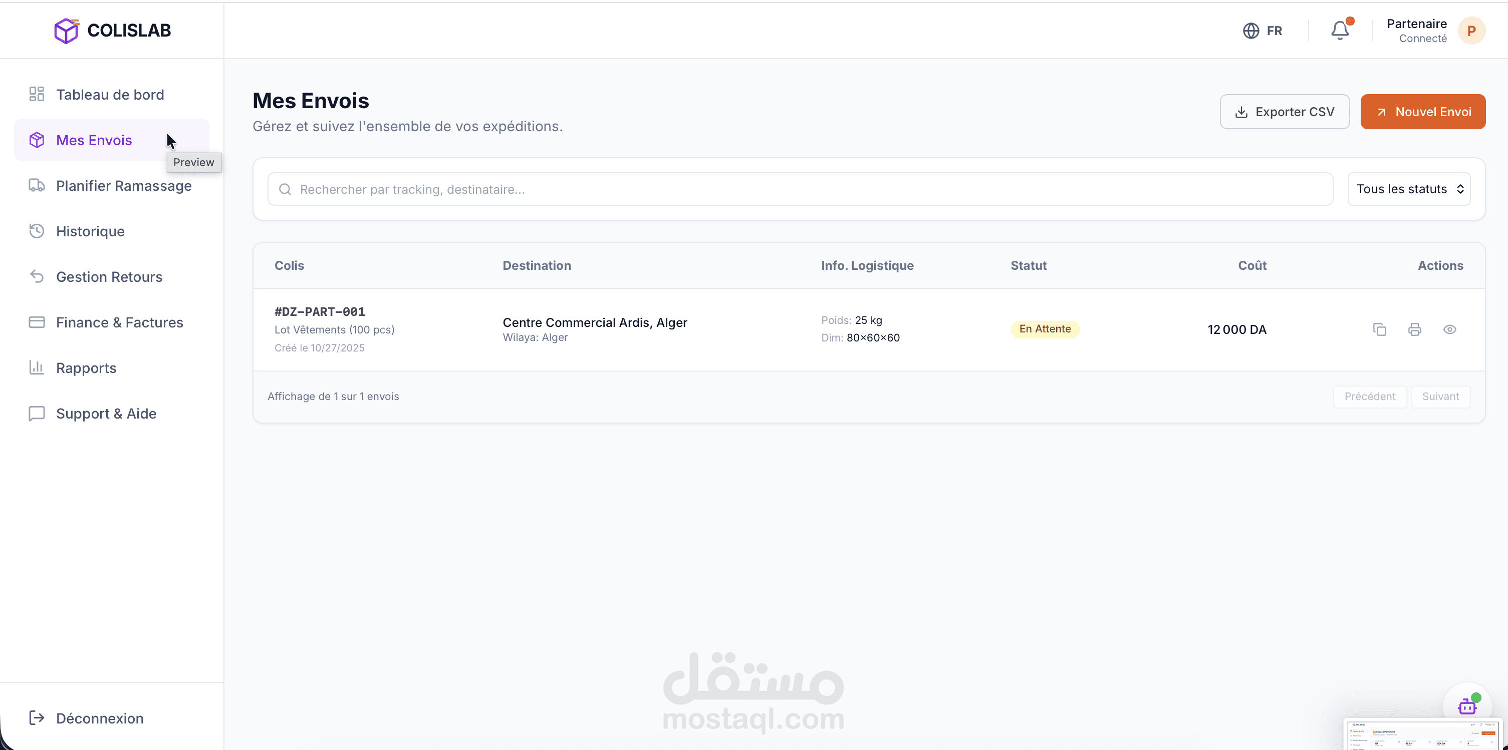Open the Tous les statuts dropdown
Viewport: 1508px width, 750px height.
1408,189
